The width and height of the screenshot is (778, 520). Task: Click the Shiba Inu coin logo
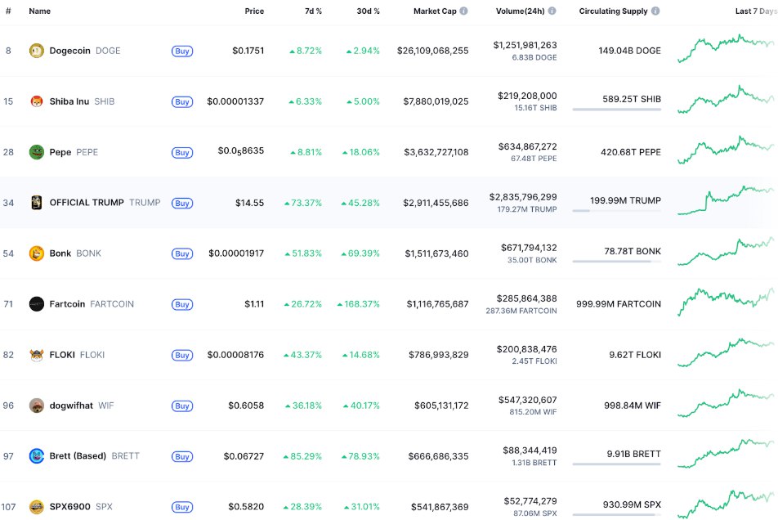(36, 101)
